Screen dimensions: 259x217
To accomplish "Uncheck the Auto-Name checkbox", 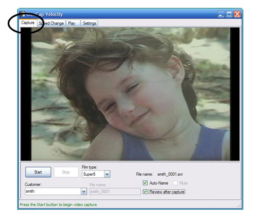I will 145,183.
